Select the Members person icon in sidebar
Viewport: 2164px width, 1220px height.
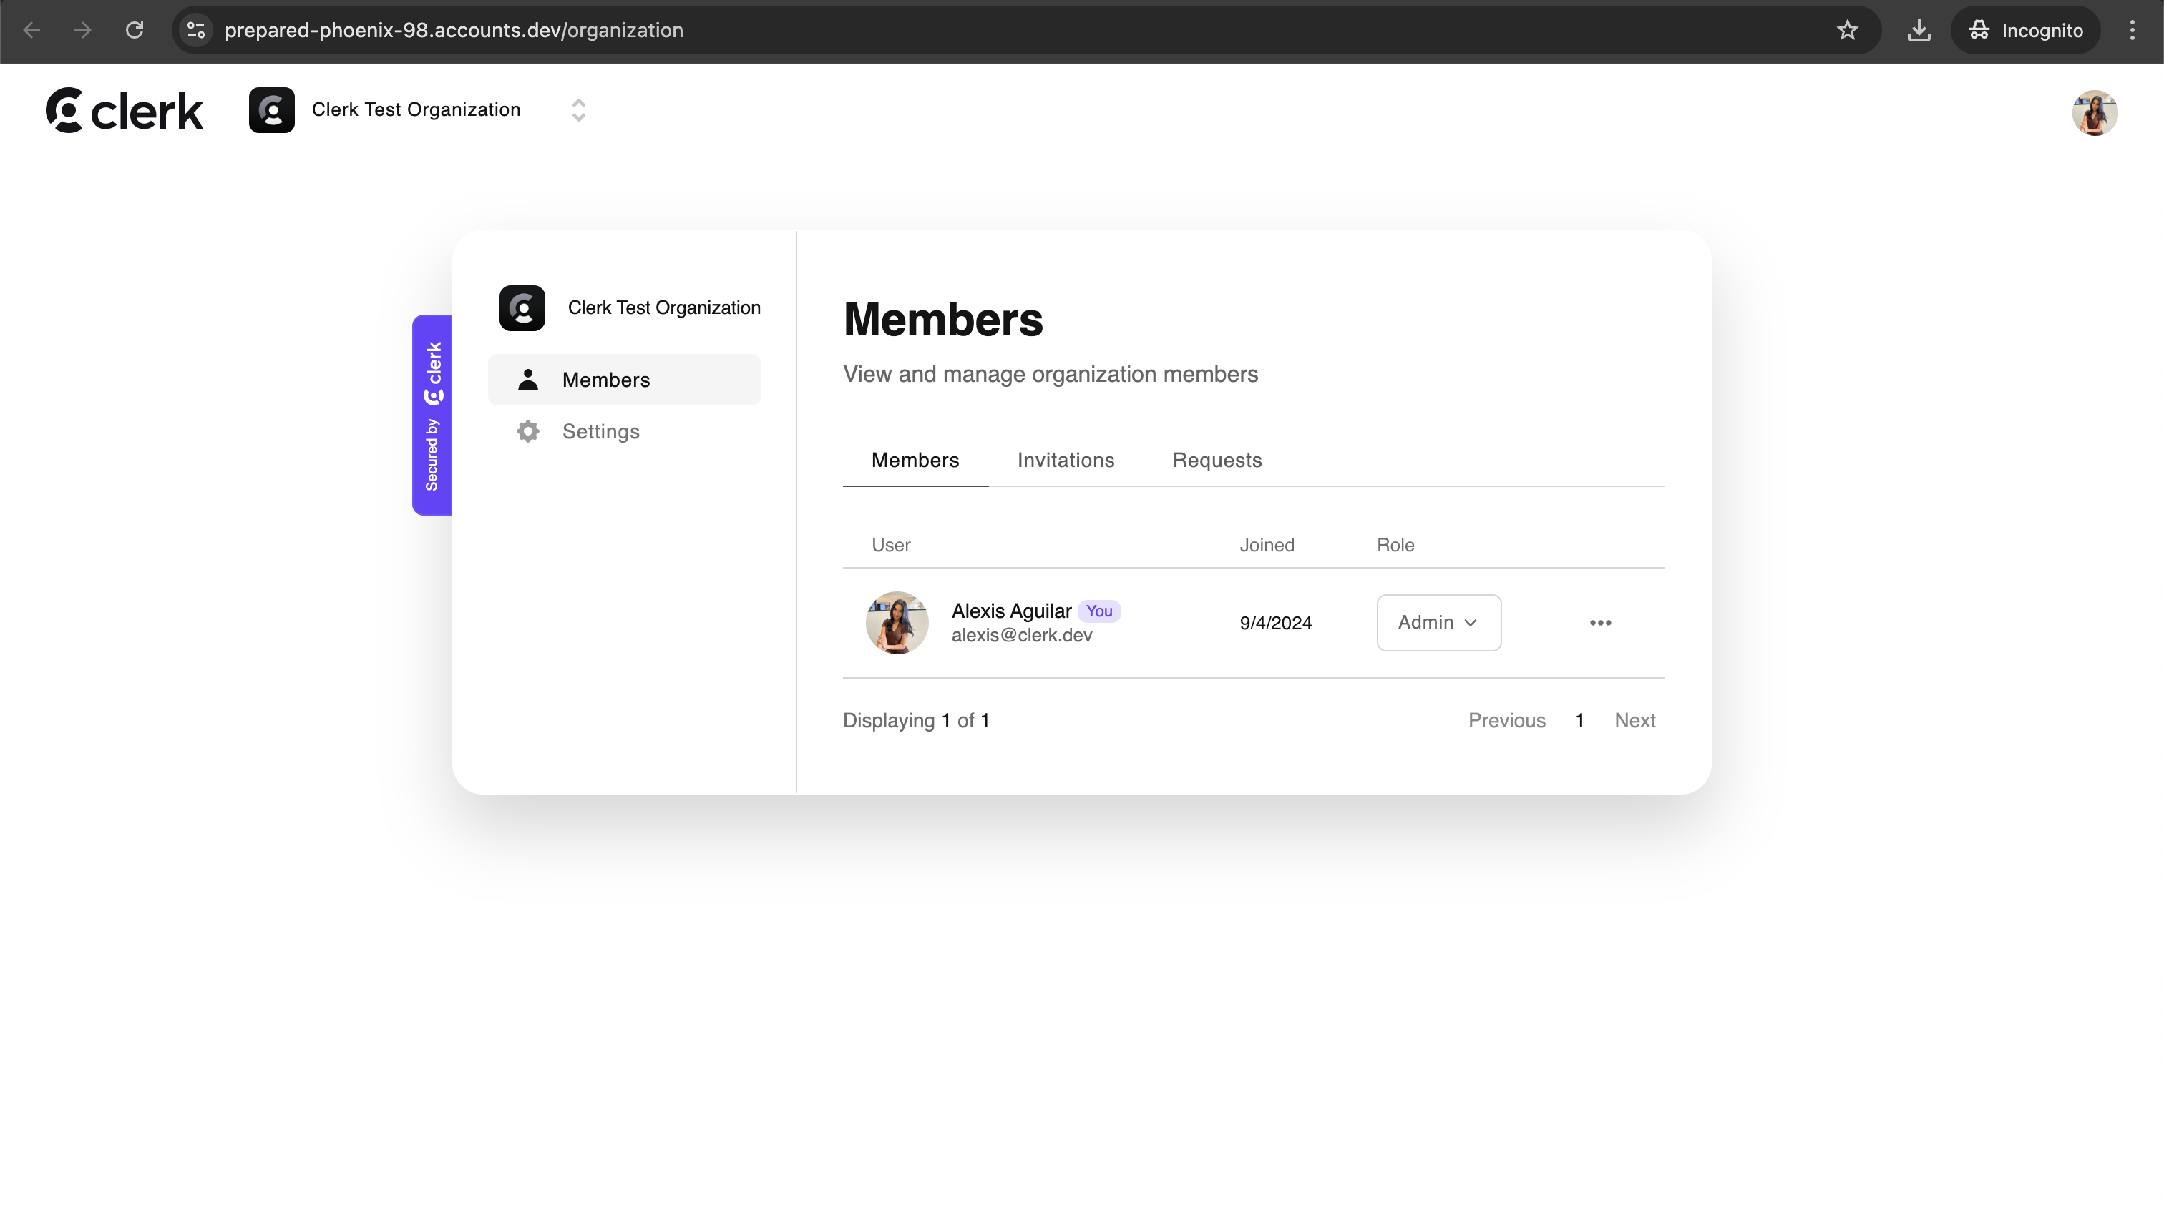click(527, 379)
